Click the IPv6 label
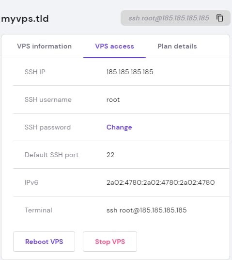 point(31,182)
